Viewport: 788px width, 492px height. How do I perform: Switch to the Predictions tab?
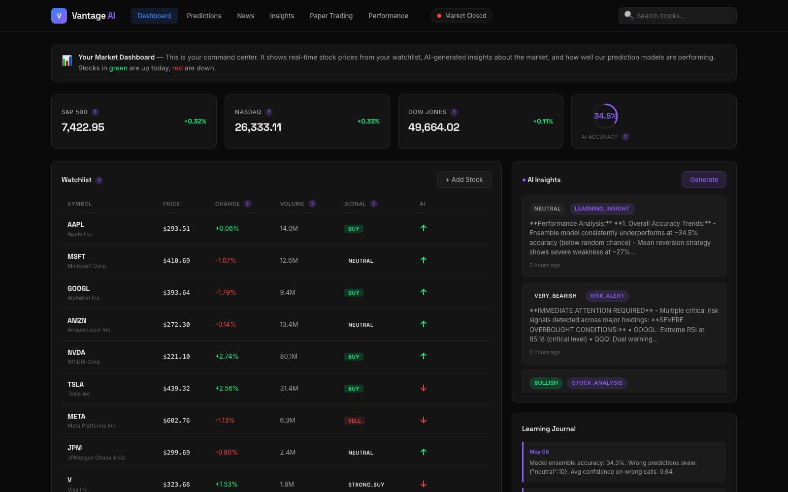coord(204,16)
